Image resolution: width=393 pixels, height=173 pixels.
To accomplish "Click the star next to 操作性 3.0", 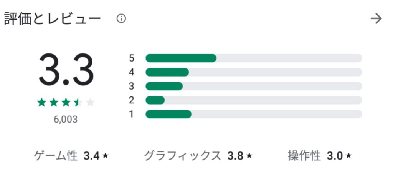I will [348, 156].
